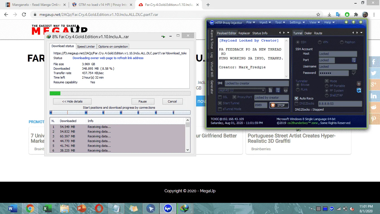Select the PLink tunnelier option
Screen dimensions: 380x214
pyautogui.click(x=298, y=89)
